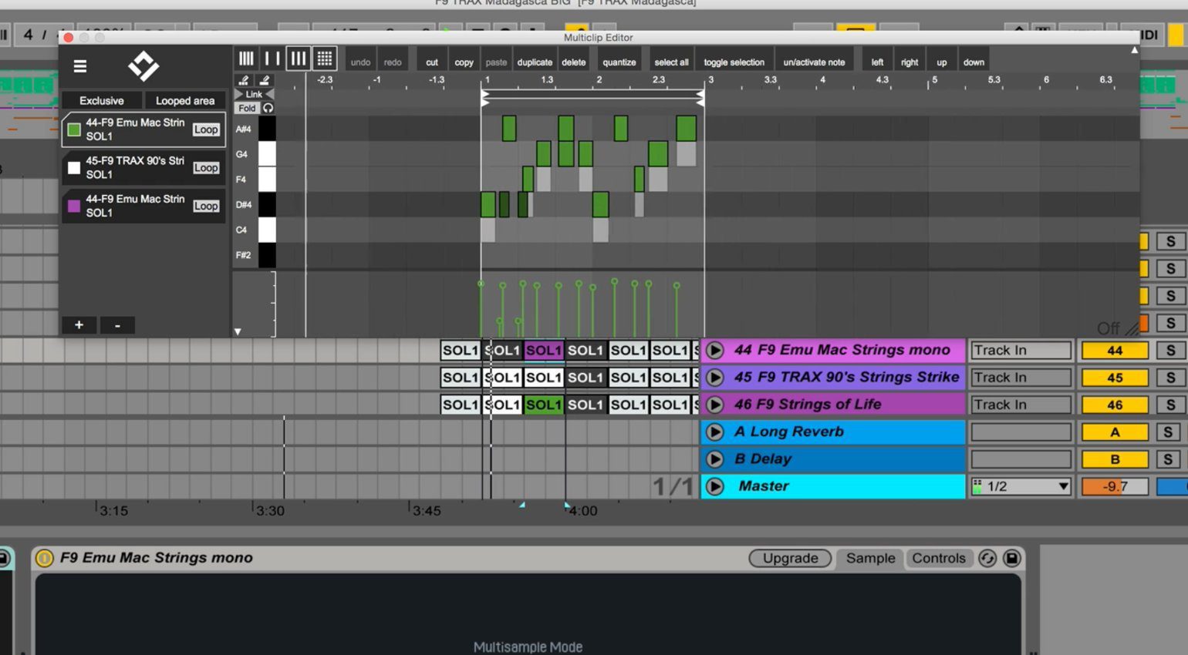Click the duplicate button
This screenshot has width=1188, height=655.
click(x=535, y=62)
